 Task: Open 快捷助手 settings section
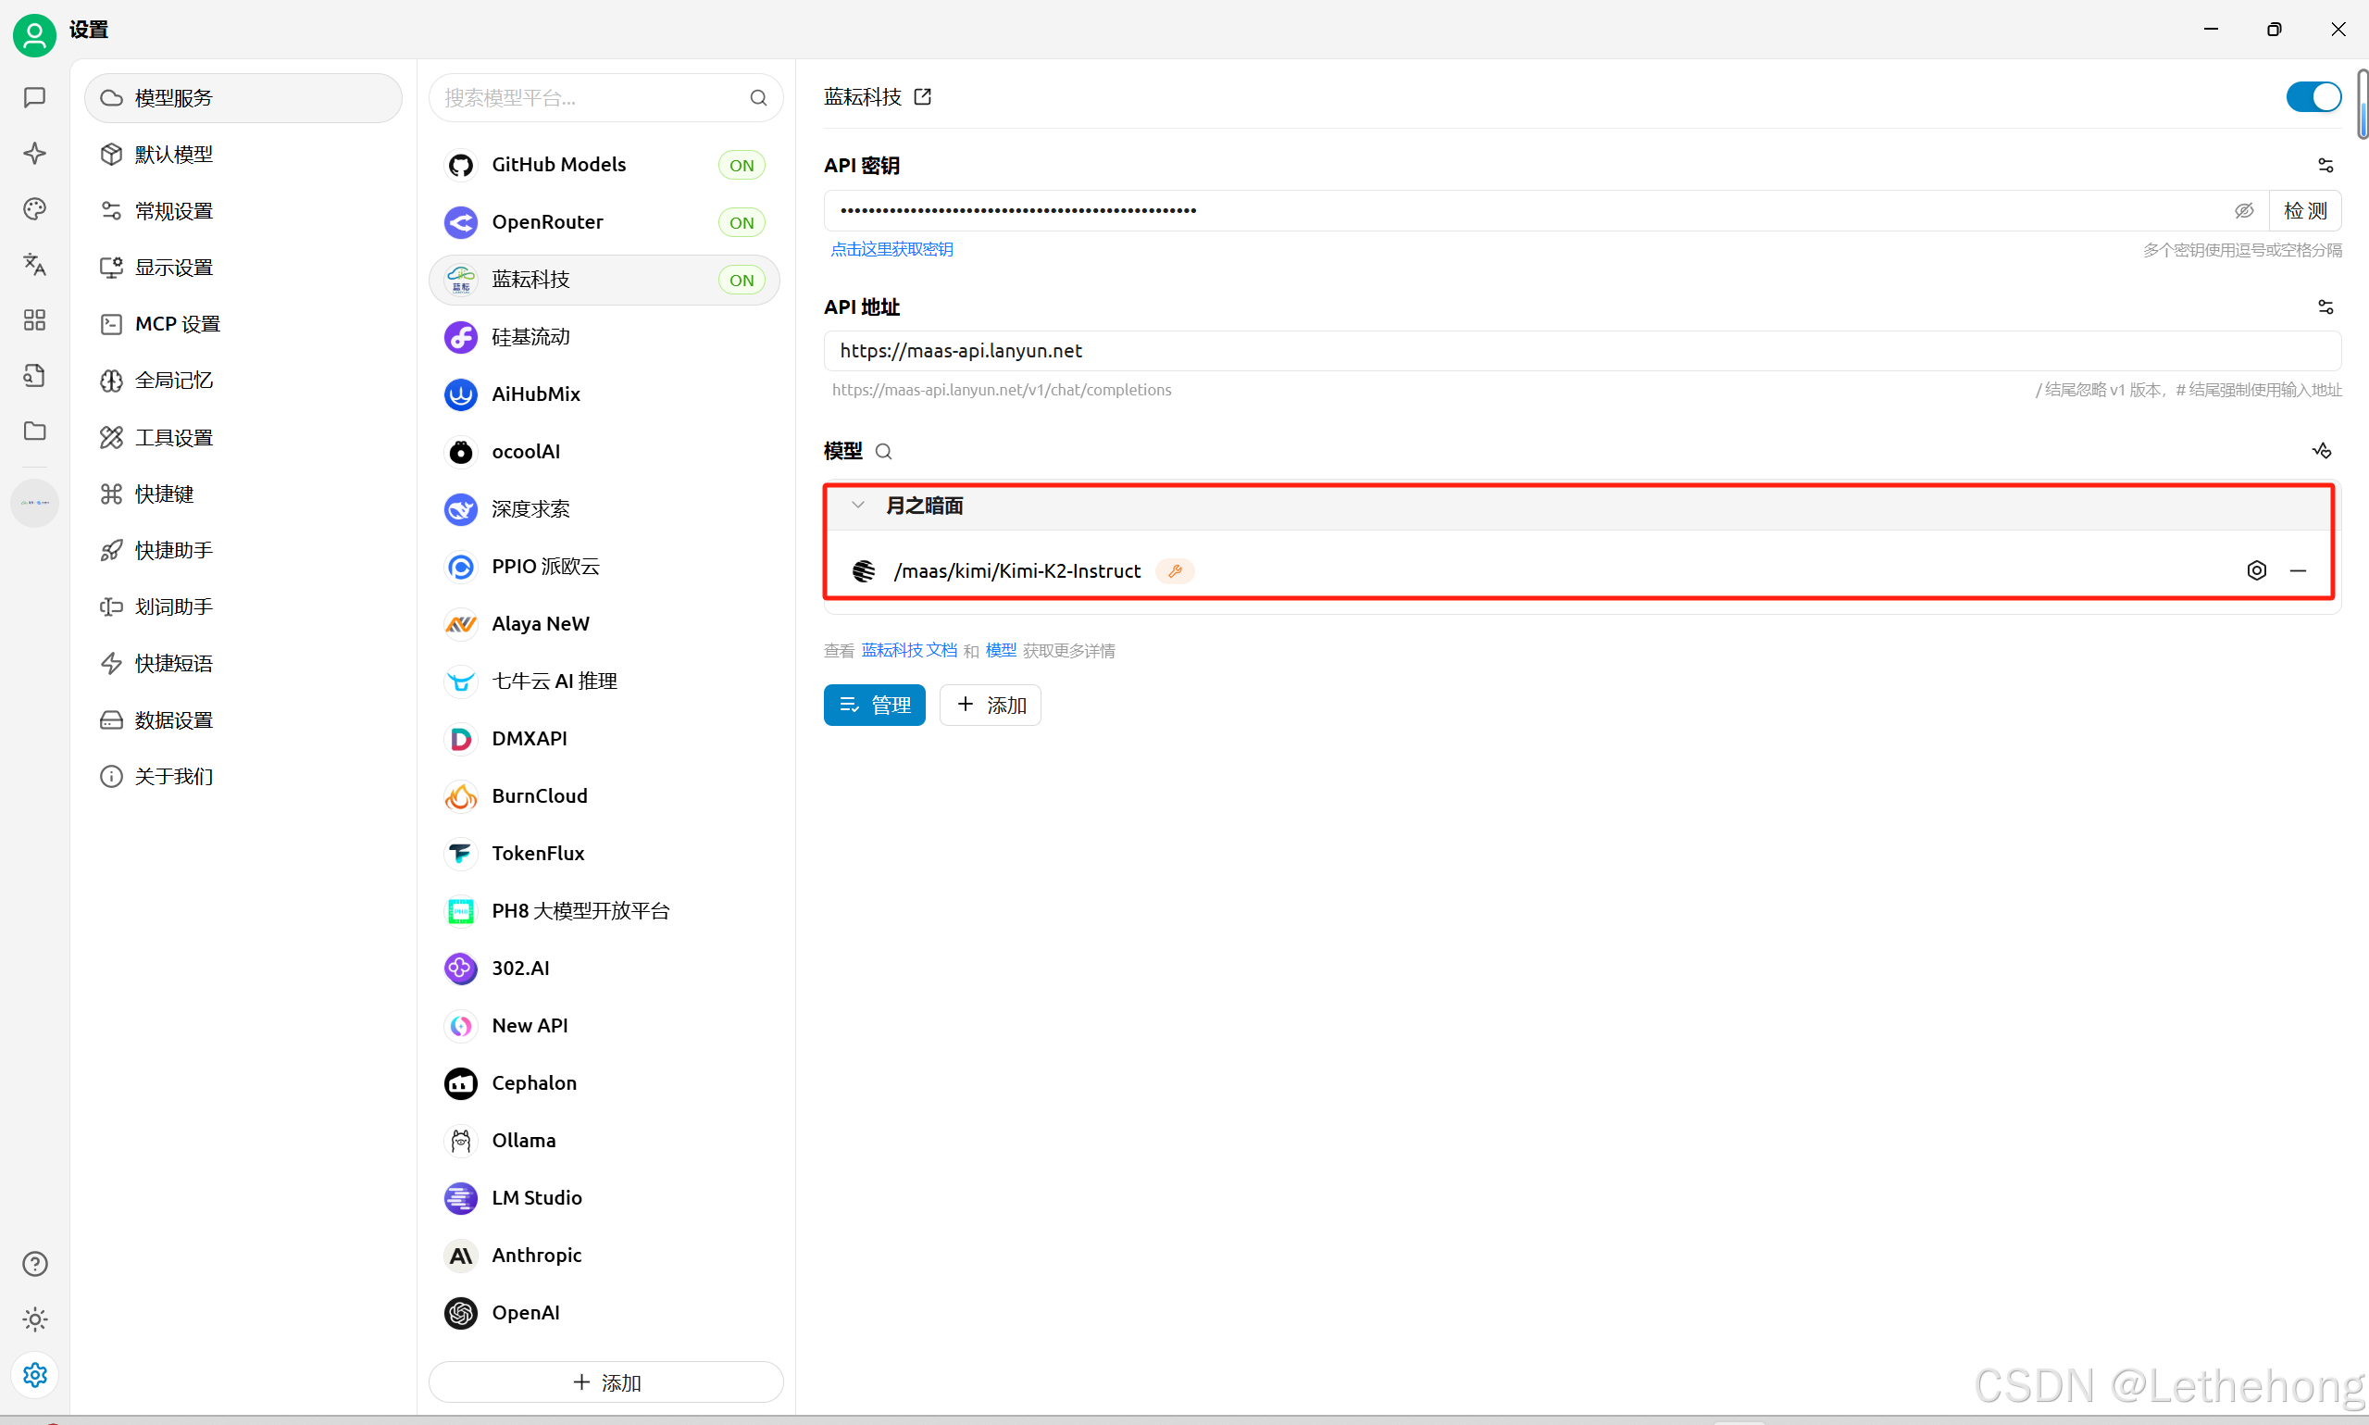tap(243, 550)
